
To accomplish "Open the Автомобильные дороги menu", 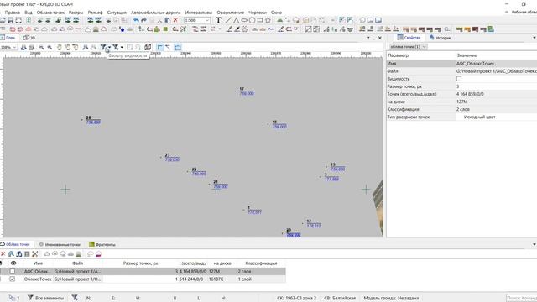I will 155,13.
